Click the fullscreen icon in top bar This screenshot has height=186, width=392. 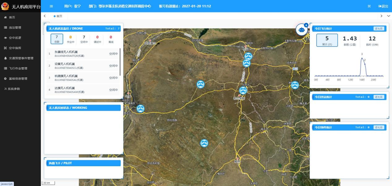[369, 6]
